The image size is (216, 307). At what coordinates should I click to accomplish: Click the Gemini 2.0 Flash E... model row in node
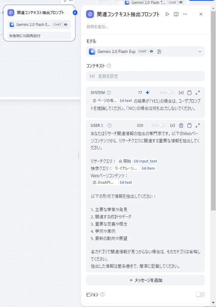click(x=39, y=25)
